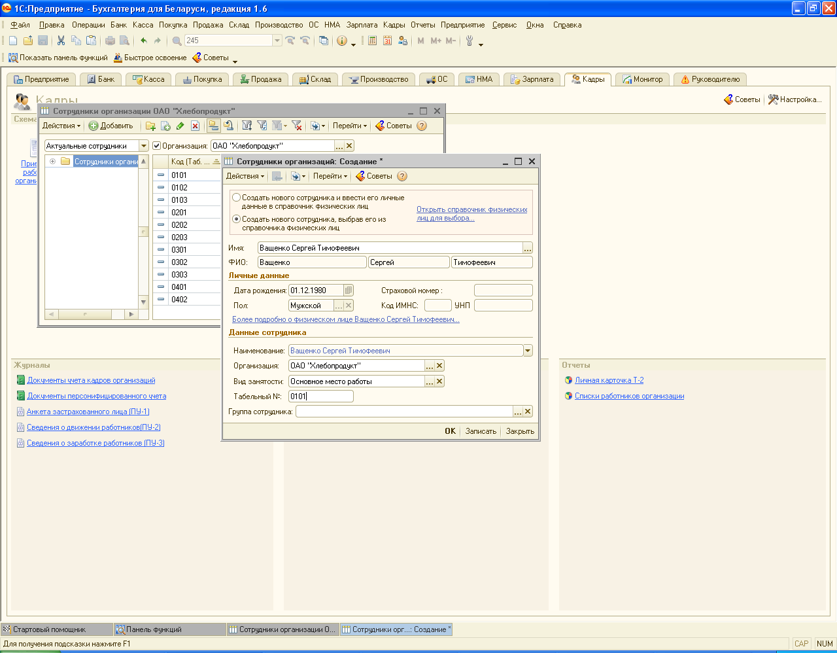Click question-mark help icon in employees list window
837x653 pixels.
point(422,126)
